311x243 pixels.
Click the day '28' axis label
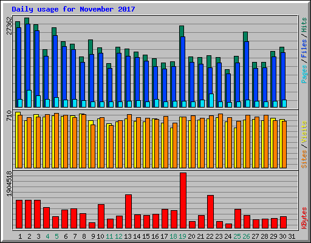pos(264,236)
